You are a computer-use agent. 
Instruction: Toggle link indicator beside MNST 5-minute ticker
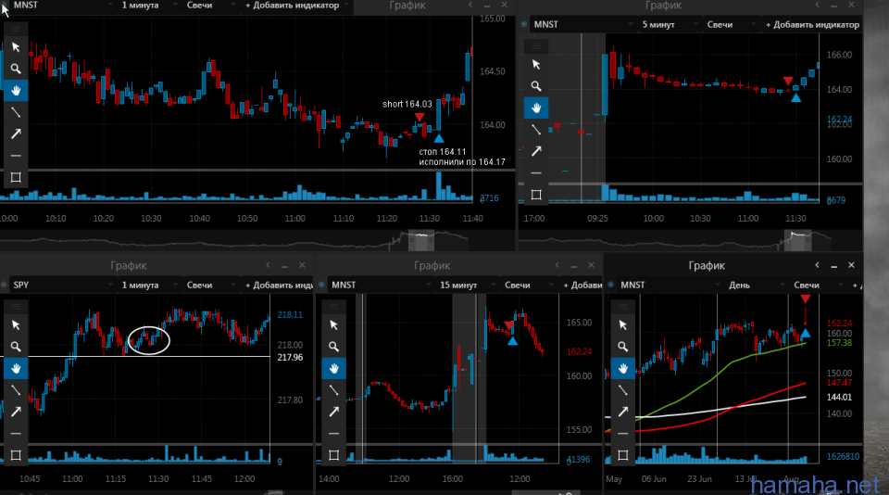(524, 24)
